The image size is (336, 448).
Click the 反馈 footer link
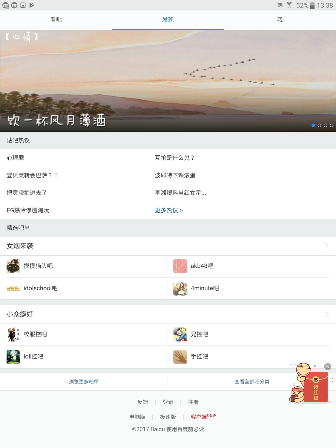tap(143, 402)
